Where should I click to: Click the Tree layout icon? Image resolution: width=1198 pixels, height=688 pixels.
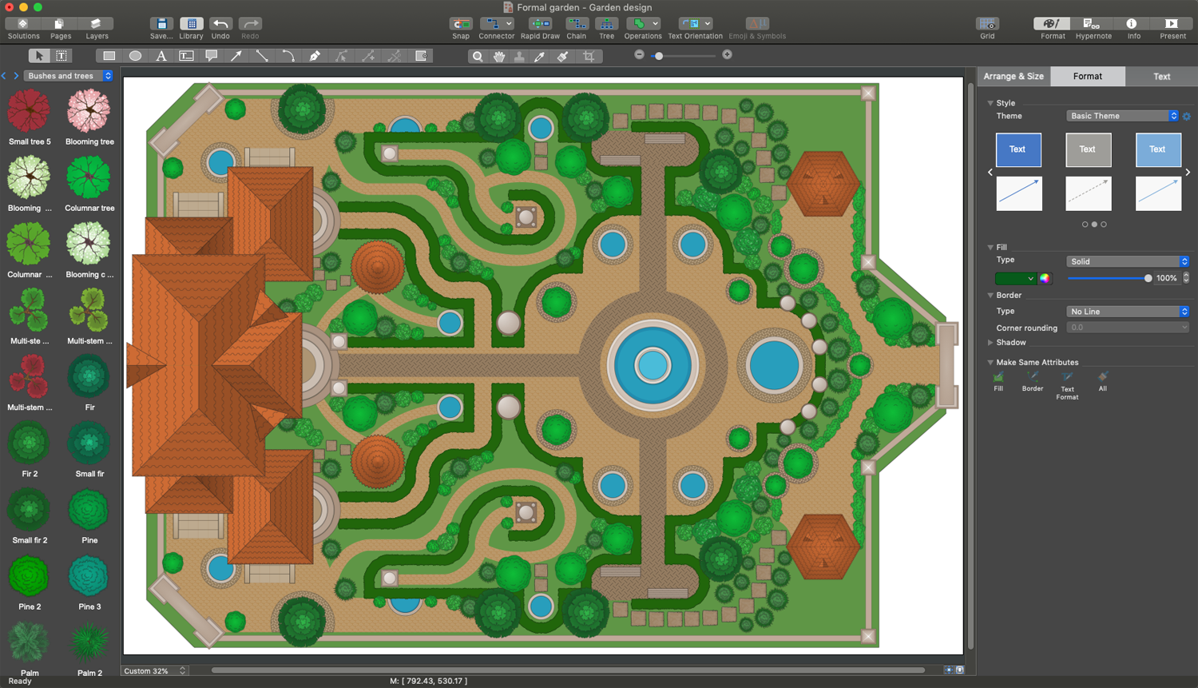pyautogui.click(x=606, y=24)
